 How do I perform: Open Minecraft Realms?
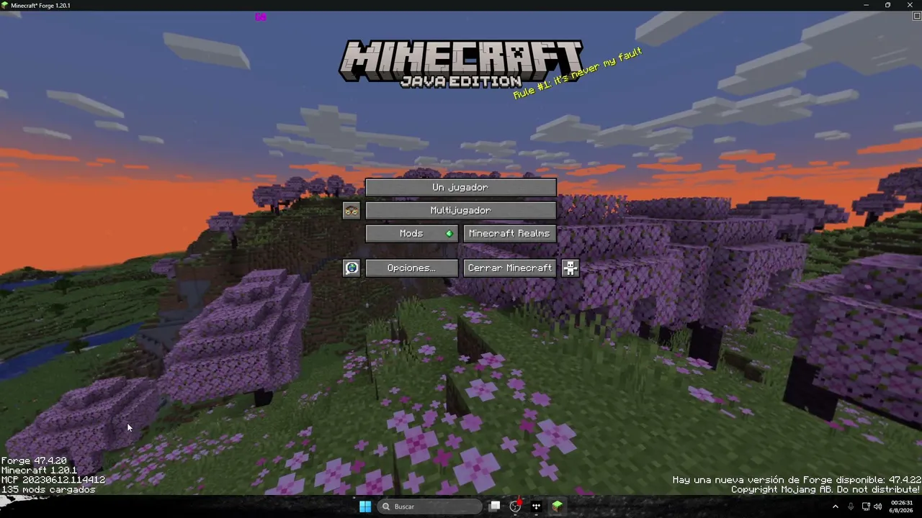(x=510, y=233)
